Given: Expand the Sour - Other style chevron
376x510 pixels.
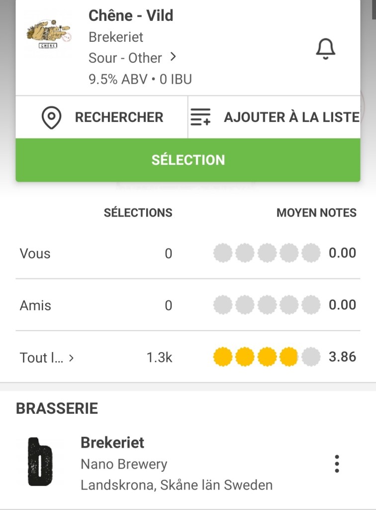Looking at the screenshot, I should pos(173,57).
